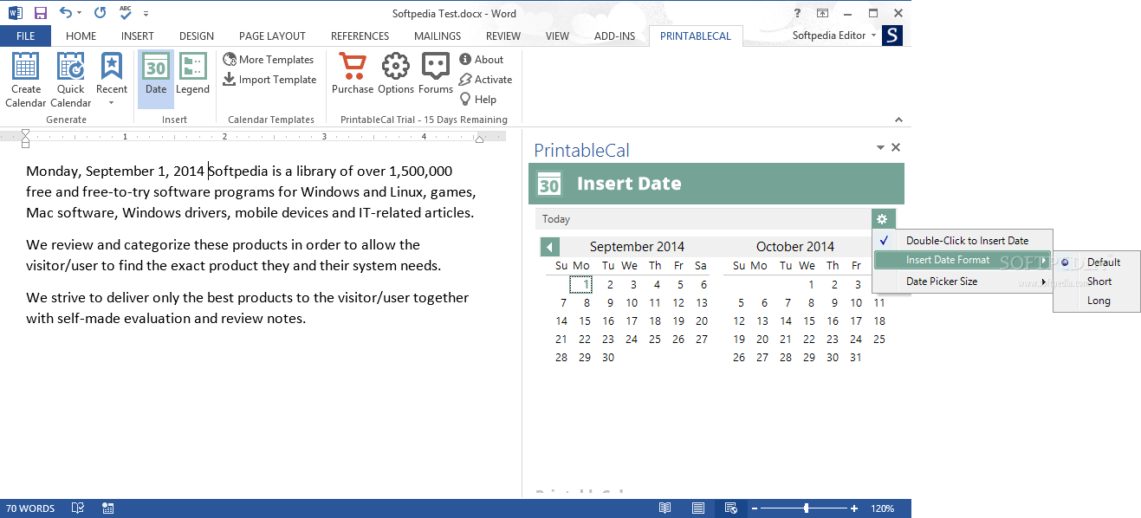Switch to Read Mode view
Image resolution: width=1141 pixels, height=518 pixels.
coord(665,508)
